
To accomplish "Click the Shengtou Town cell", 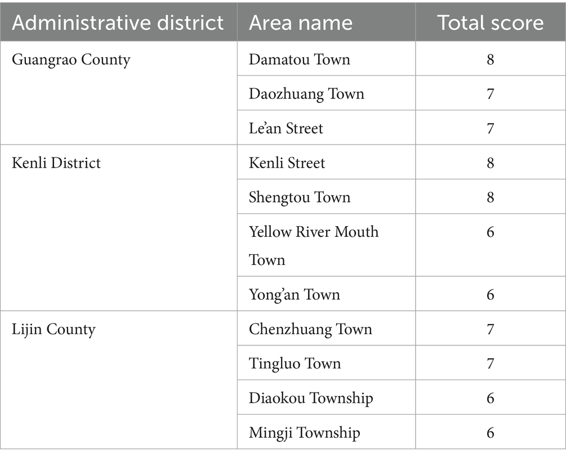I will coord(300,197).
